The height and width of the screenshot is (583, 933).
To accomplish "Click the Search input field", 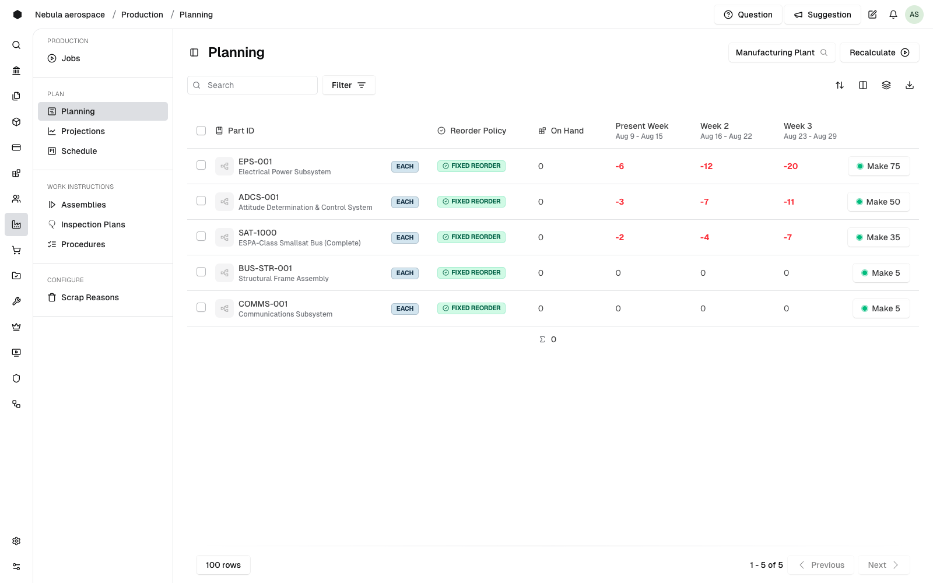I will pyautogui.click(x=252, y=85).
